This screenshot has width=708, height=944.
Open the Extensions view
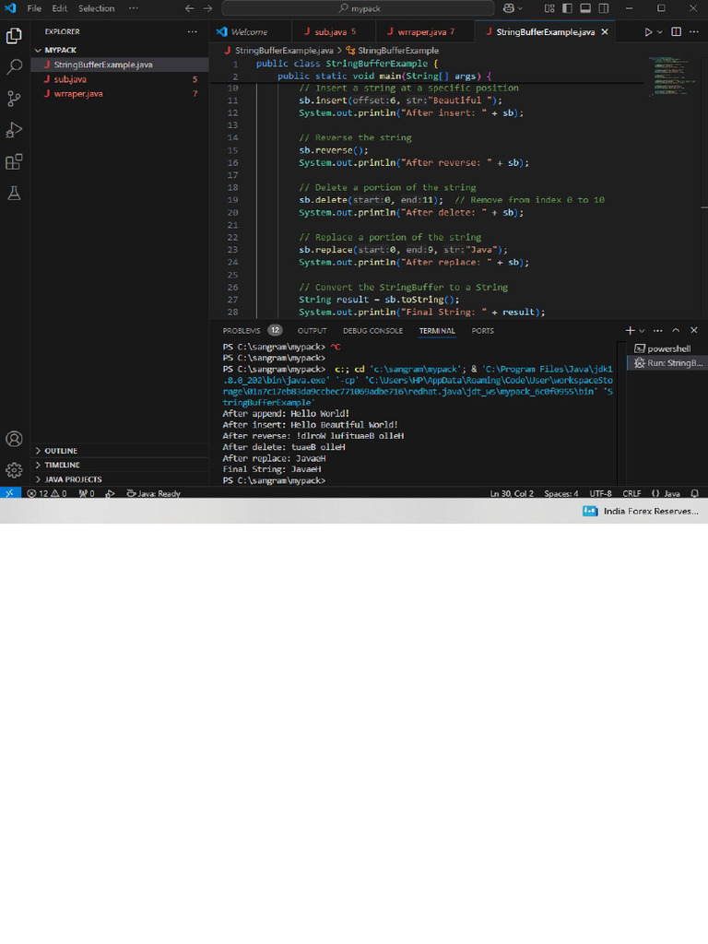(x=14, y=162)
